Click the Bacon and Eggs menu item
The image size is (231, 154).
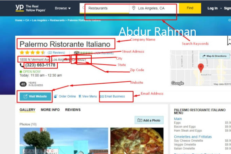pos(185,127)
